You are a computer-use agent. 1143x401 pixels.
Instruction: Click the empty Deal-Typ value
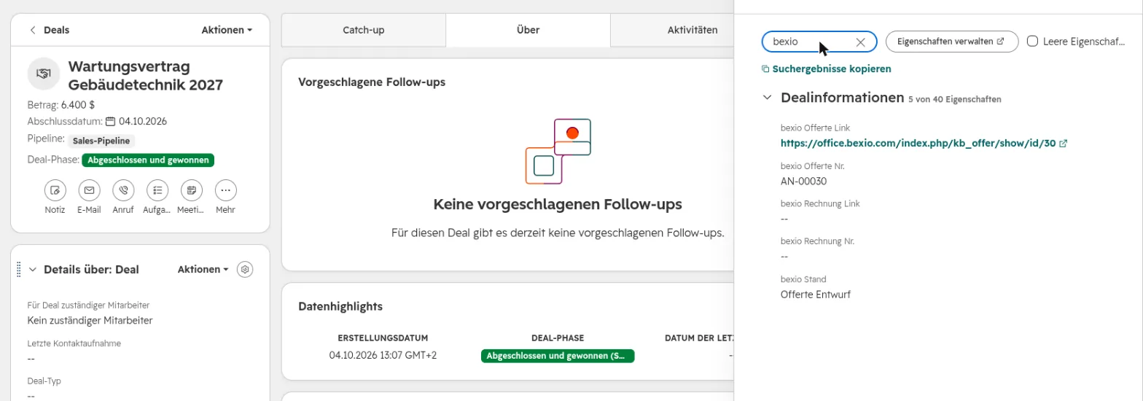coord(31,396)
